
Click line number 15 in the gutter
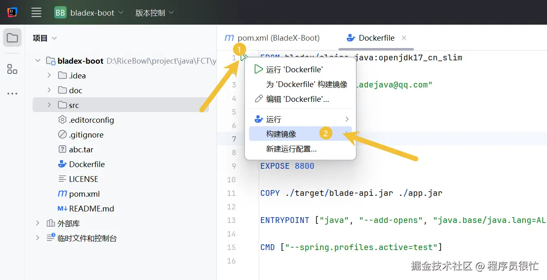pos(231,247)
